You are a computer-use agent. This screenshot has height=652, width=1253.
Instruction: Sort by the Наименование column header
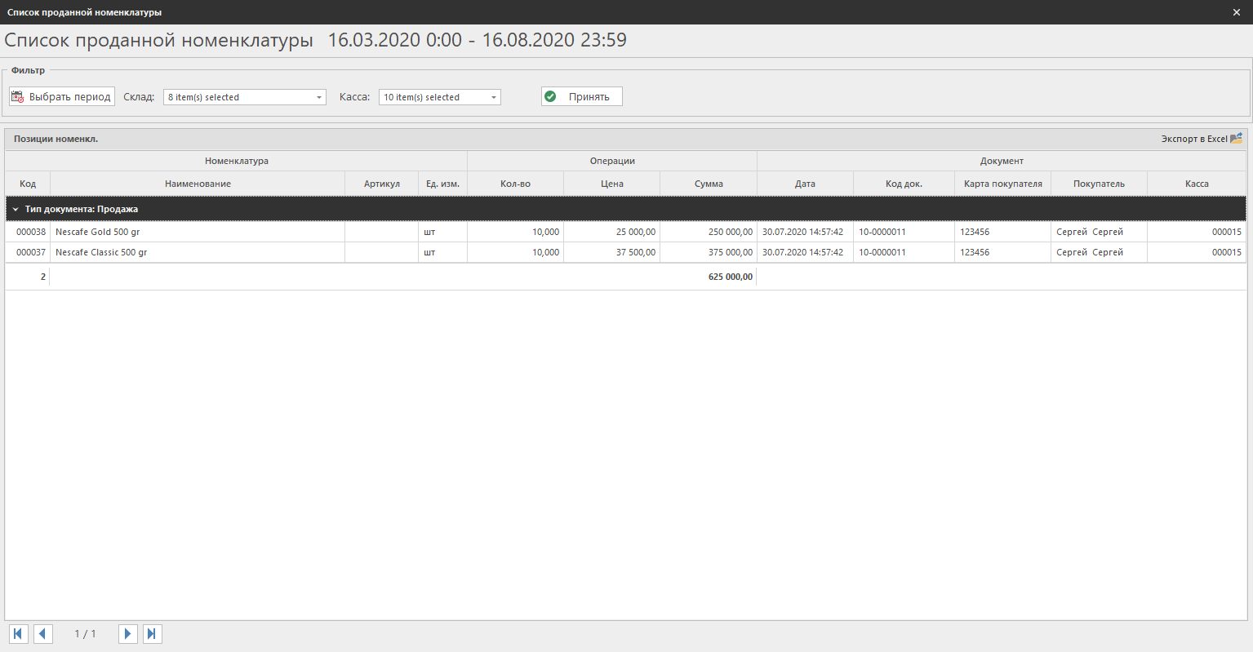click(x=198, y=184)
